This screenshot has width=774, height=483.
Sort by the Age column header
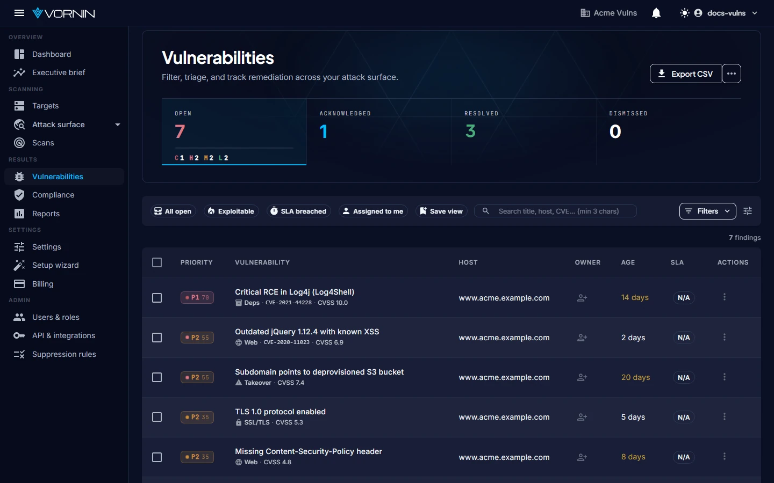coord(628,262)
